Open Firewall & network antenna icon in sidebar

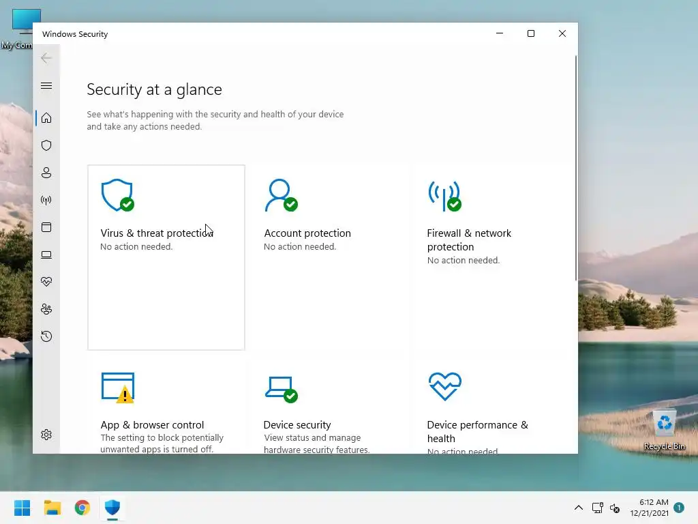46,200
